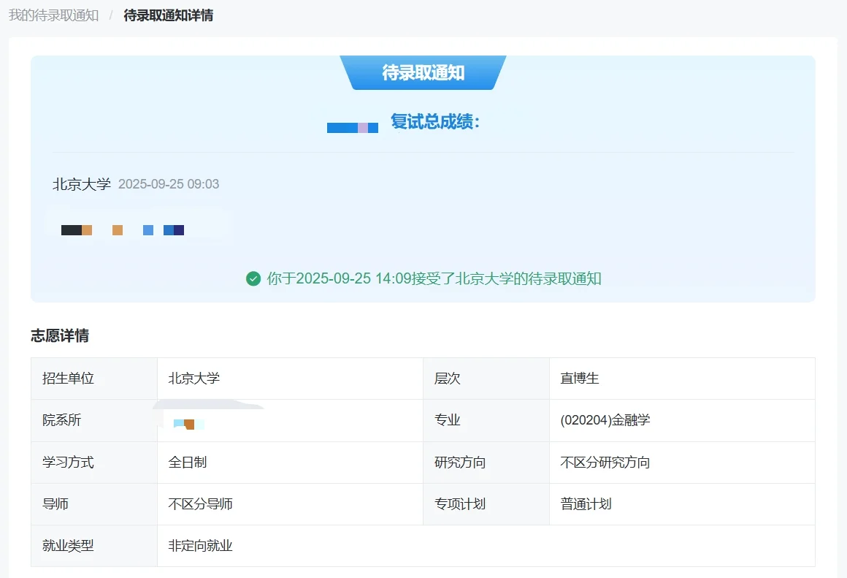Click the 不区分导师 value cell
The image size is (847, 578).
tap(290, 504)
